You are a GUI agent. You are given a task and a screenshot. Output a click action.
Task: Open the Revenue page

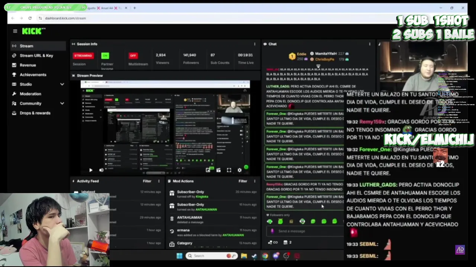(28, 65)
